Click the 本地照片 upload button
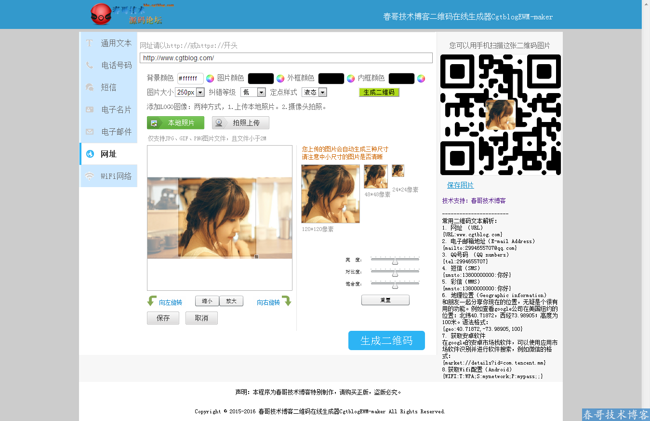Screen dimensions: 650x421 click(175, 123)
